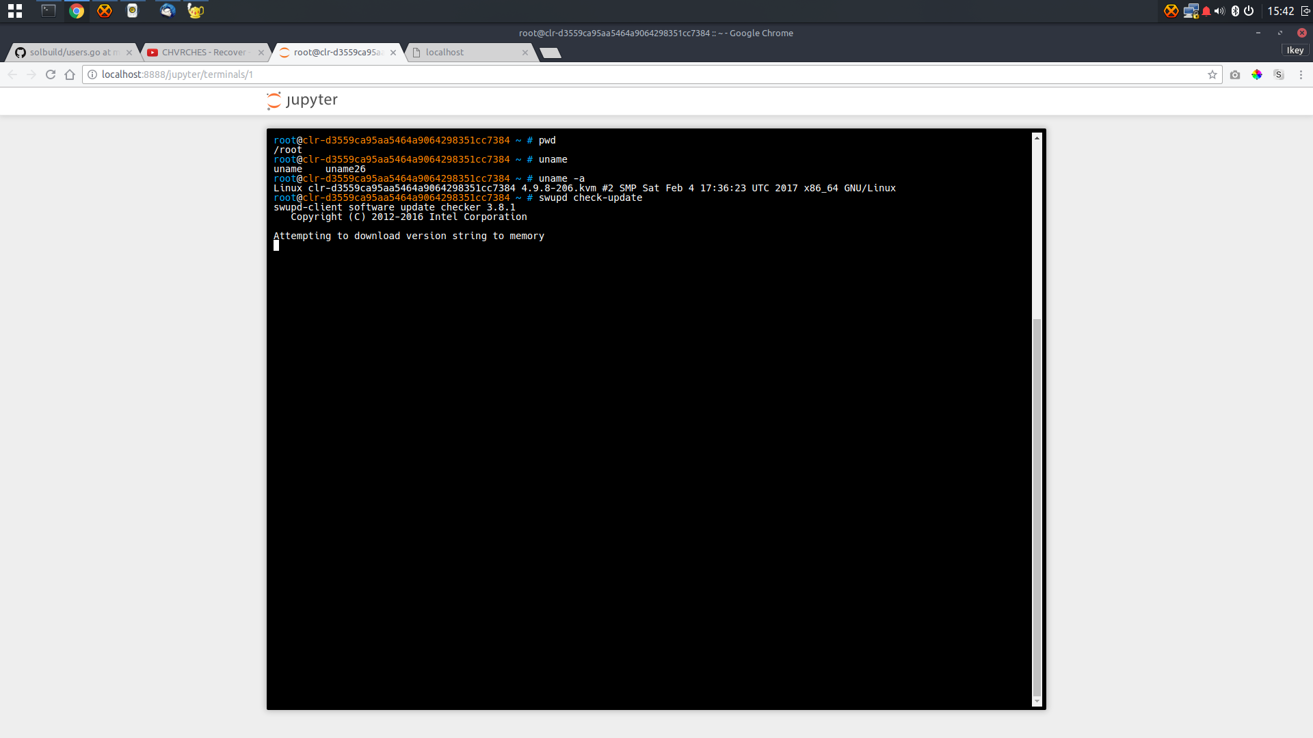This screenshot has width=1313, height=738.
Task: Click the Bluetooth tray icon
Action: coord(1235,11)
